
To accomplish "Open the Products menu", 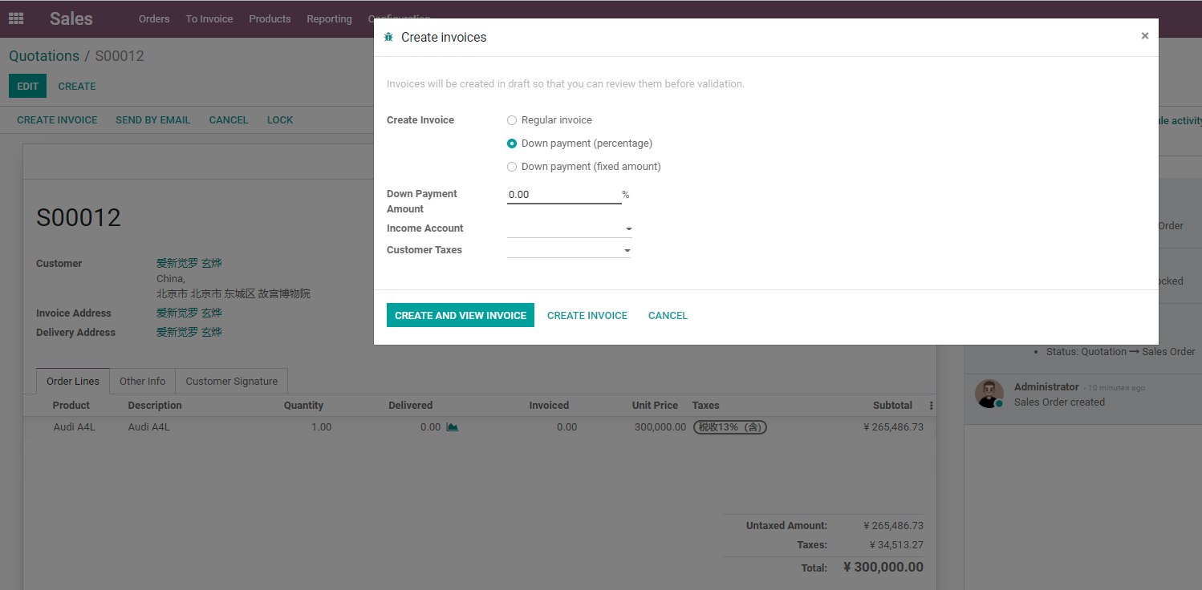I will click(x=270, y=18).
